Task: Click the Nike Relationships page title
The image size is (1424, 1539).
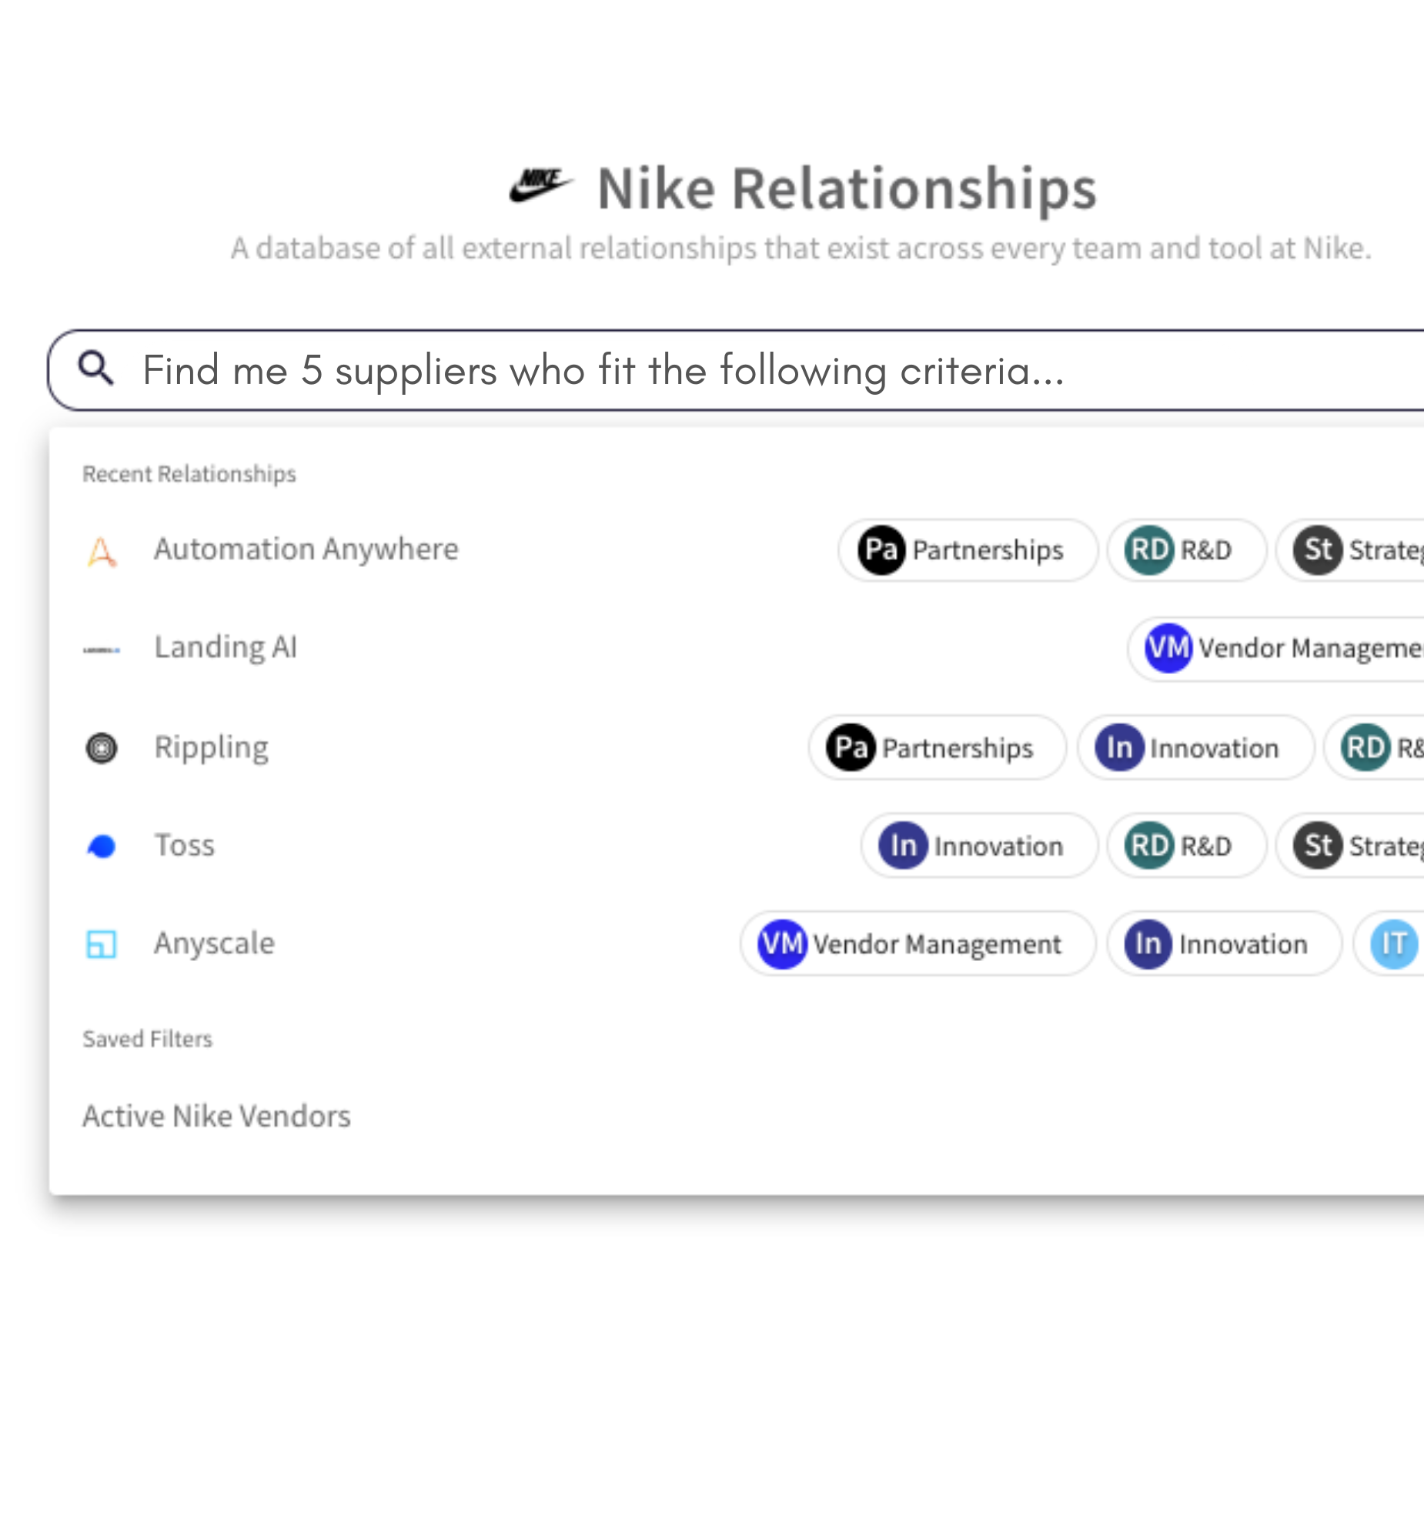Action: [847, 188]
